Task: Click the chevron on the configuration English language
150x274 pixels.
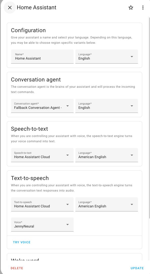Action: pyautogui.click(x=132, y=57)
